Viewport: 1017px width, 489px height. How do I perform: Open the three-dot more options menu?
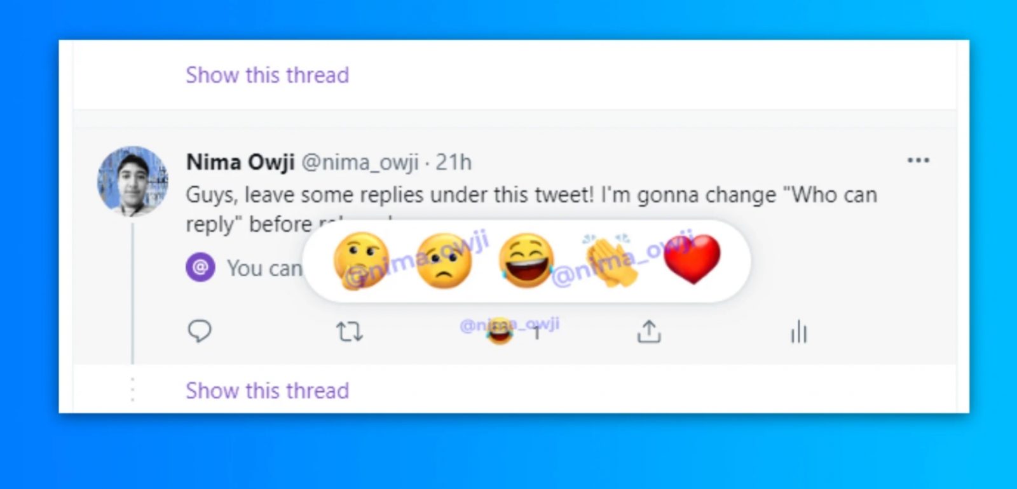point(918,160)
